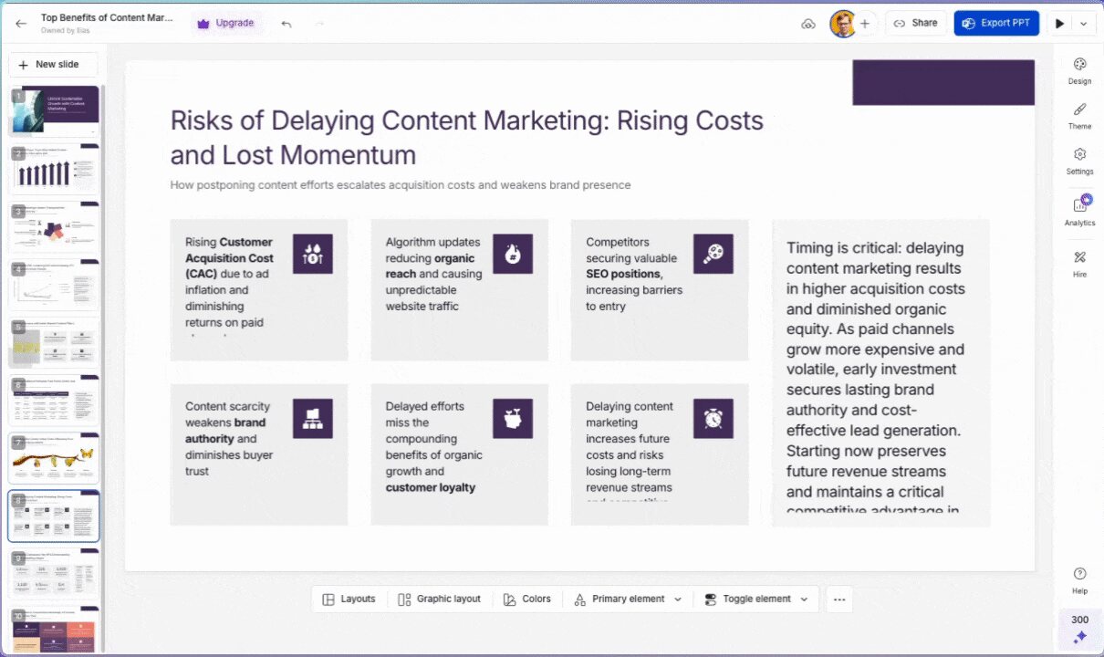Open the Design panel
The image size is (1104, 657).
[1079, 71]
